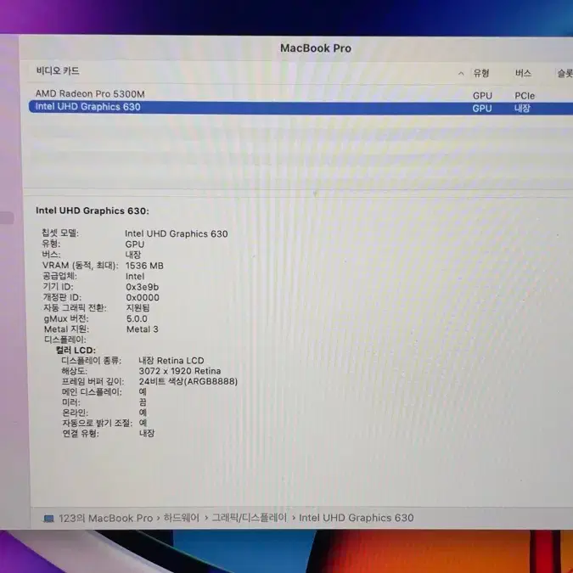
Task: Click the sort arrow in the column header
Action: (x=461, y=74)
